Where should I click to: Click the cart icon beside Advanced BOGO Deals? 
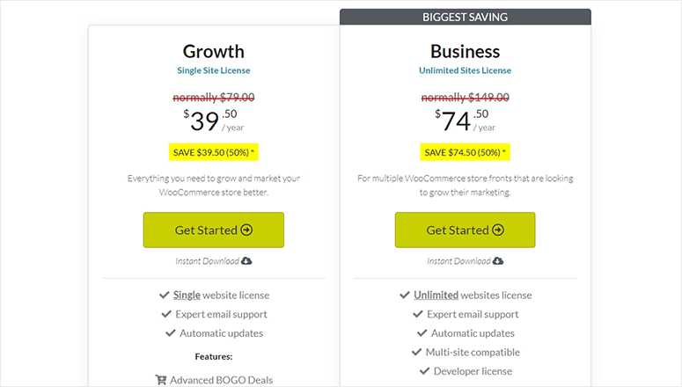pos(161,380)
